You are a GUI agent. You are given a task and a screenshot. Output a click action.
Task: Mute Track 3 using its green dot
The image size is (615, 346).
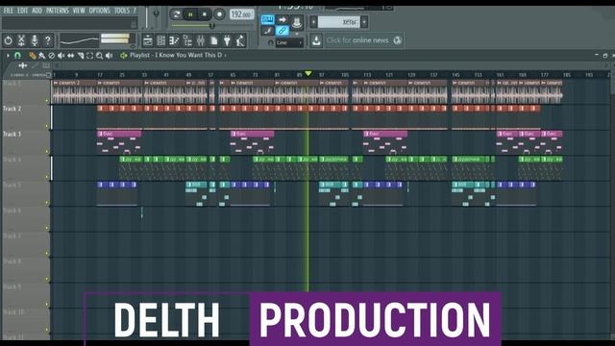click(47, 152)
